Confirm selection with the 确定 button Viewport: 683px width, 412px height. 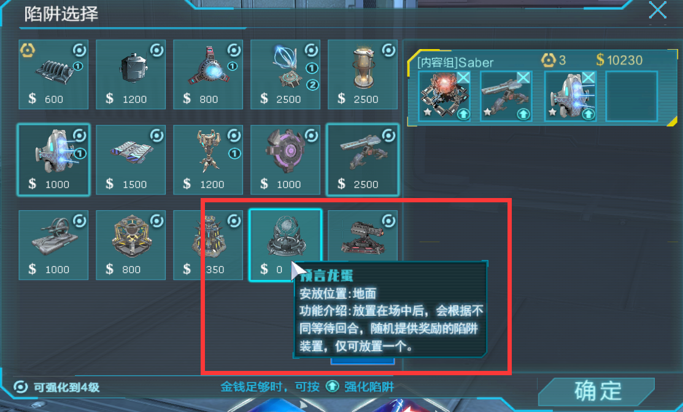click(597, 391)
